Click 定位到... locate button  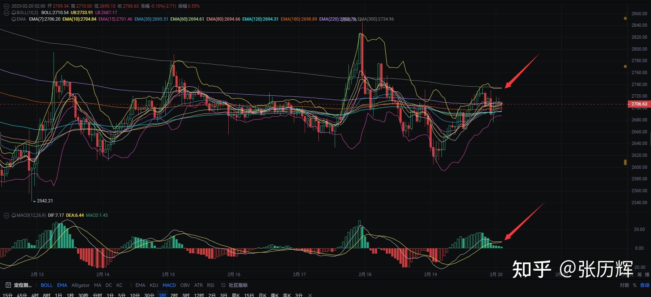tap(23, 285)
